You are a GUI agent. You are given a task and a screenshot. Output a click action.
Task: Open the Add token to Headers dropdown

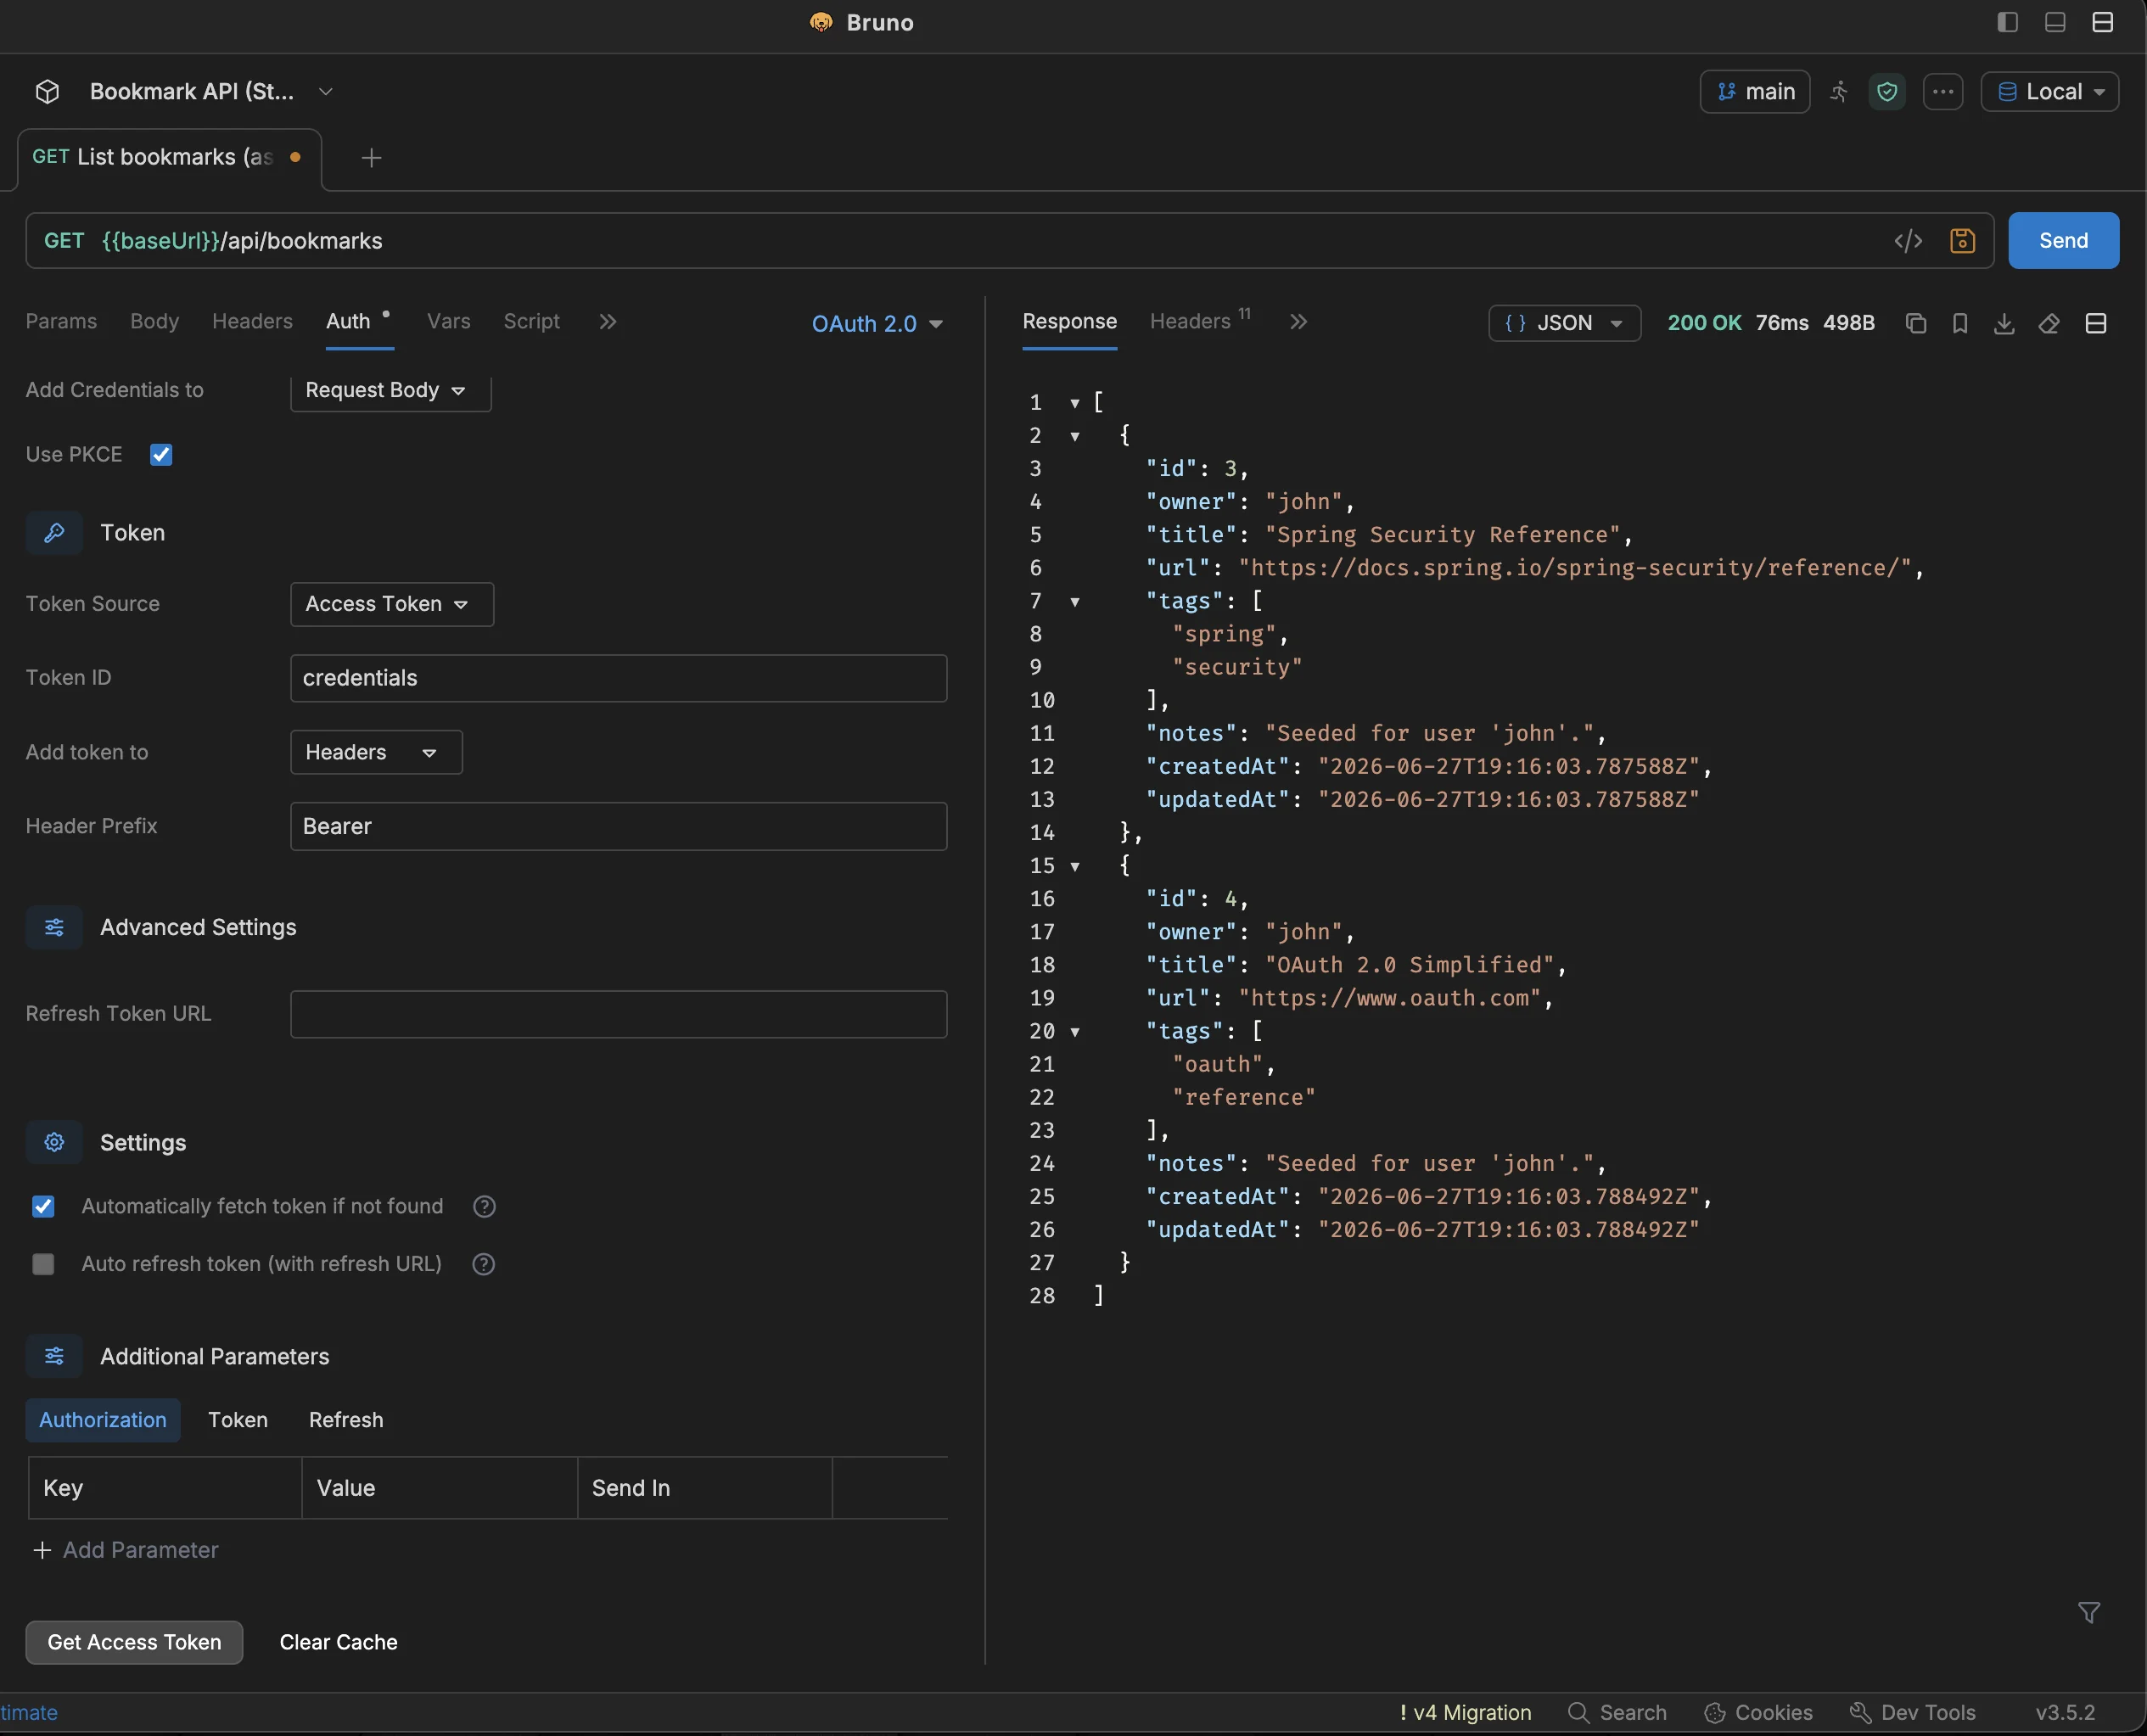pos(376,752)
